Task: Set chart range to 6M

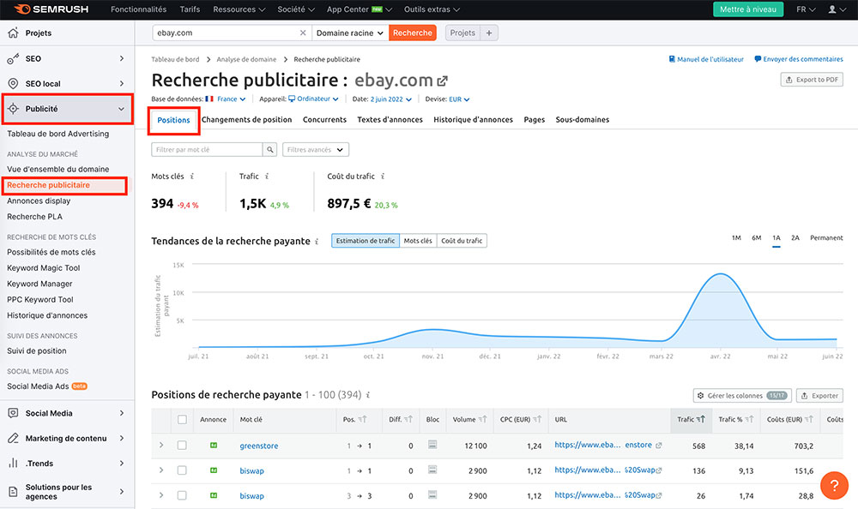Action: (756, 238)
